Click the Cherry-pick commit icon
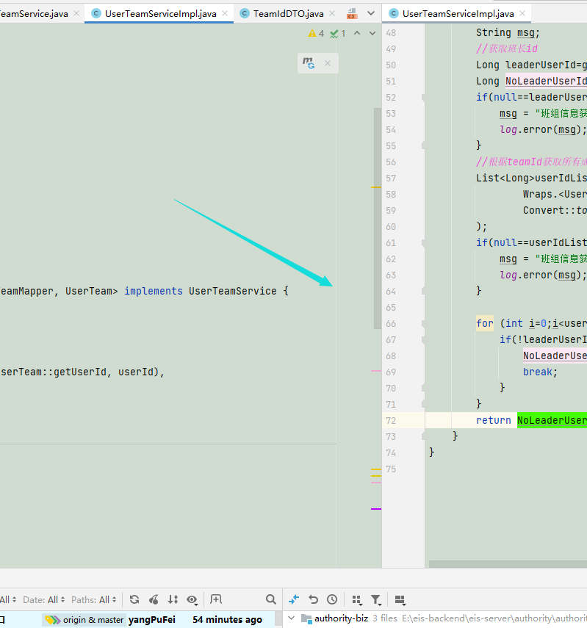 (x=154, y=599)
